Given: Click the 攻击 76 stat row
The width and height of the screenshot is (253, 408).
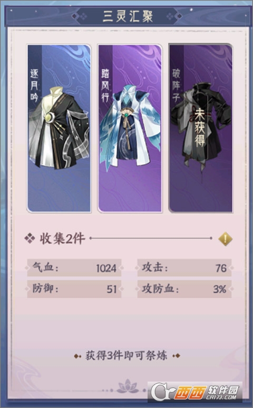Looking at the screenshot, I should tap(184, 267).
